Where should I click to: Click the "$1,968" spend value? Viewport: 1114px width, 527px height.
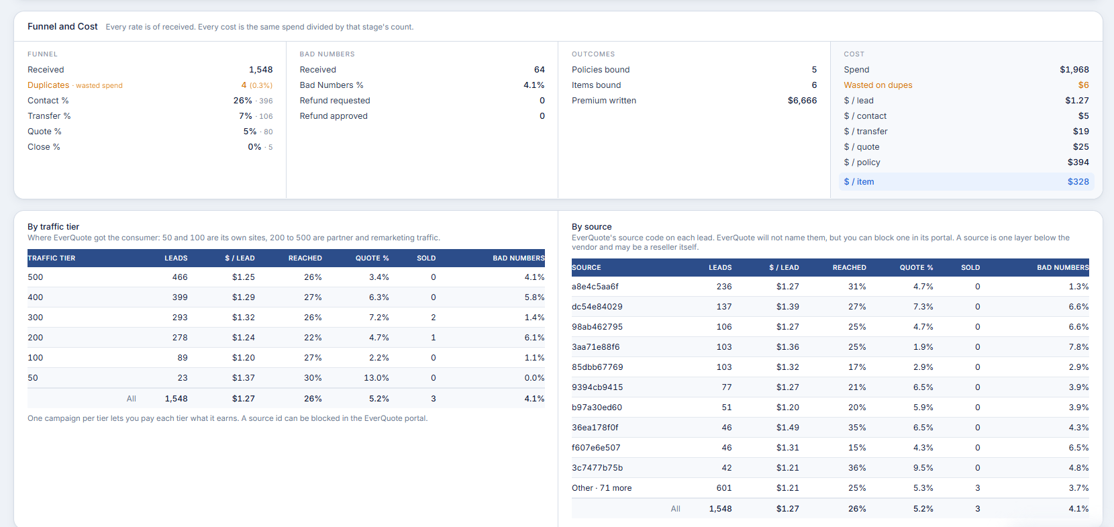pos(1074,70)
